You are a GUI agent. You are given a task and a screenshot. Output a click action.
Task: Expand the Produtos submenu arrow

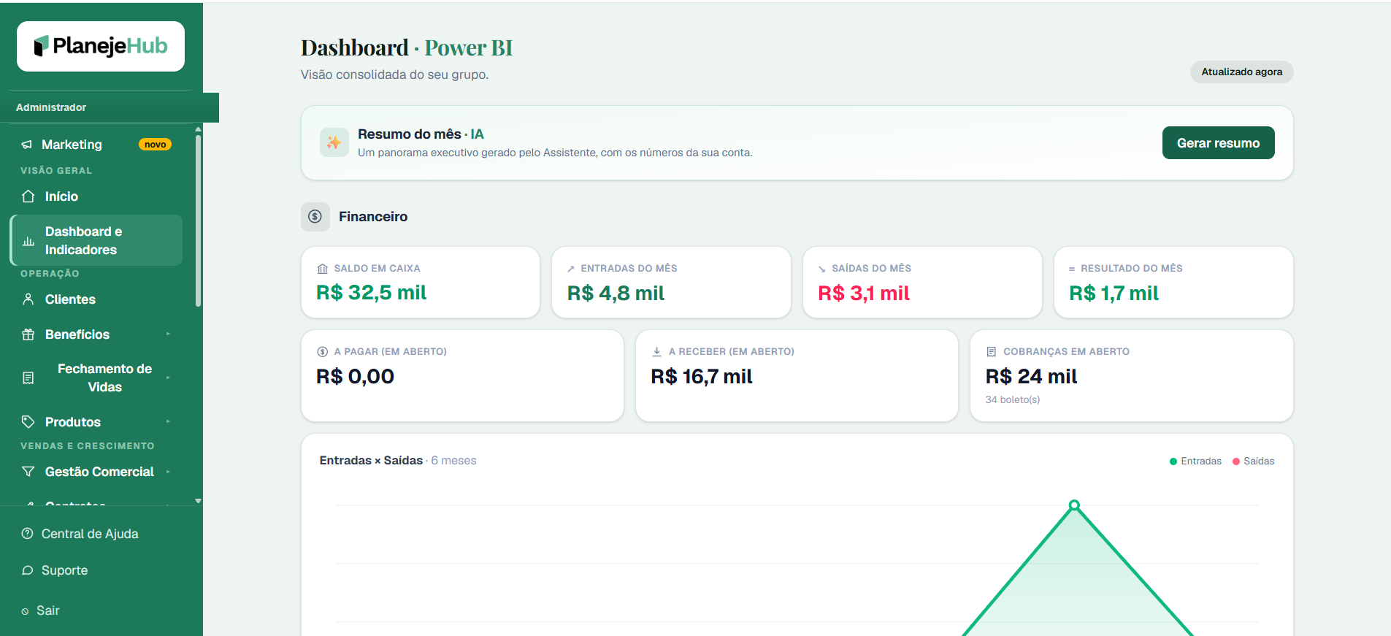[x=168, y=422]
